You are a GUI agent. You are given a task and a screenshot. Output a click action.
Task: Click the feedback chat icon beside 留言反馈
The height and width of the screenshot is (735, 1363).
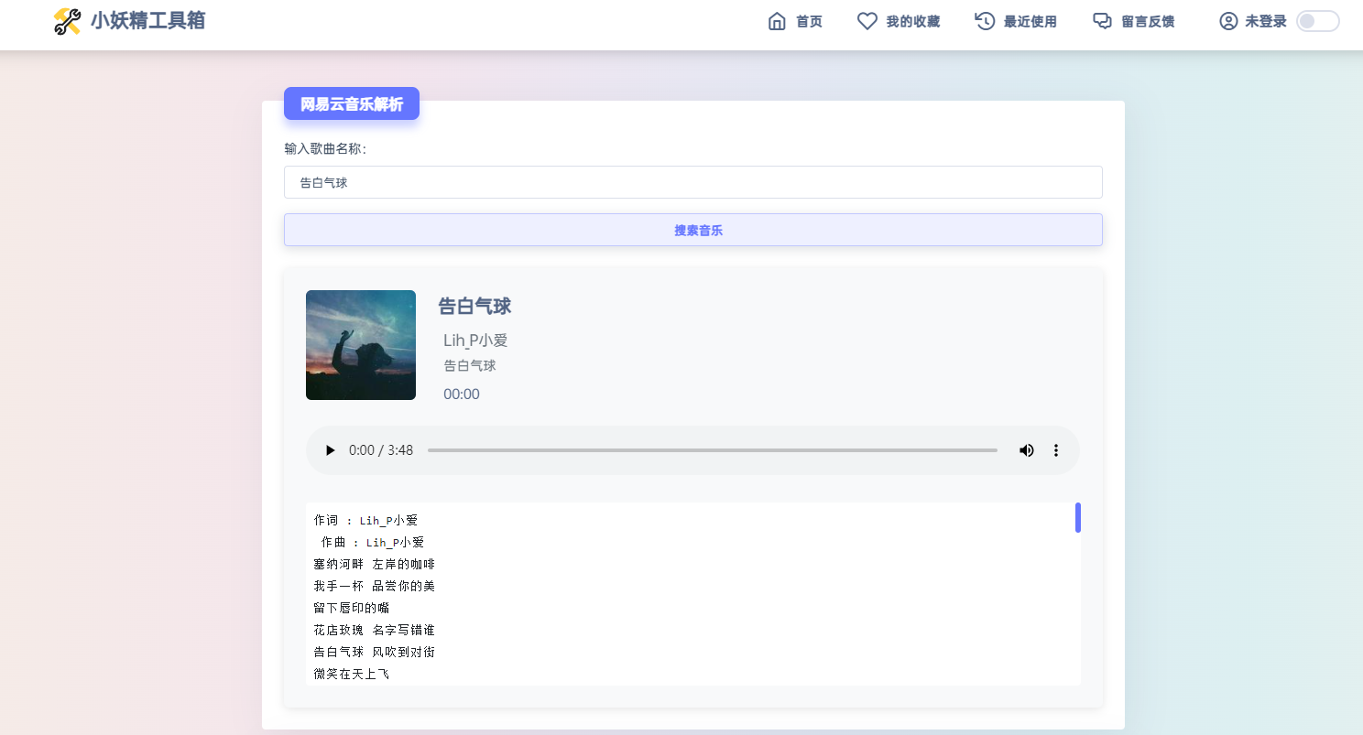coord(1102,20)
